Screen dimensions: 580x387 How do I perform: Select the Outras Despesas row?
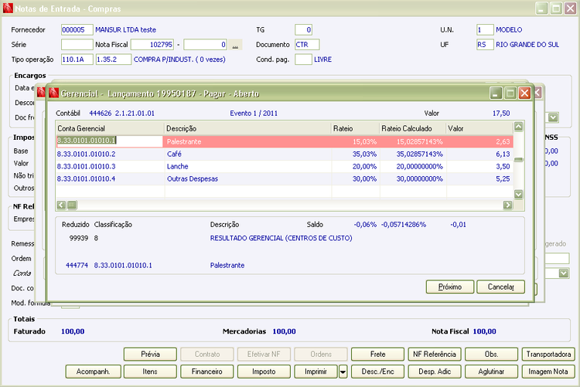coord(284,179)
